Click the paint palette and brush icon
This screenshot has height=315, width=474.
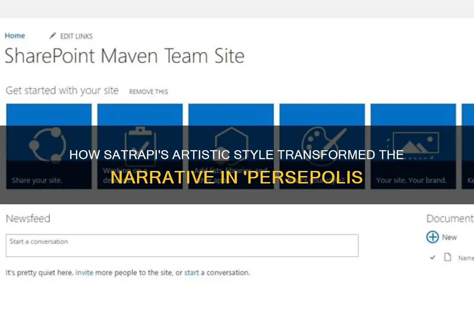(324, 146)
